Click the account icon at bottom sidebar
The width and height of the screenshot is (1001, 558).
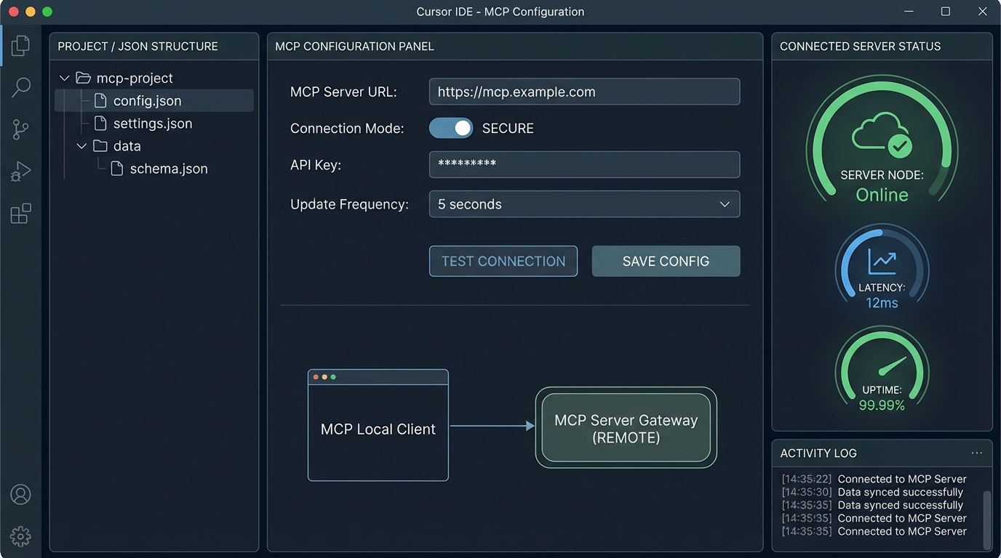[20, 494]
